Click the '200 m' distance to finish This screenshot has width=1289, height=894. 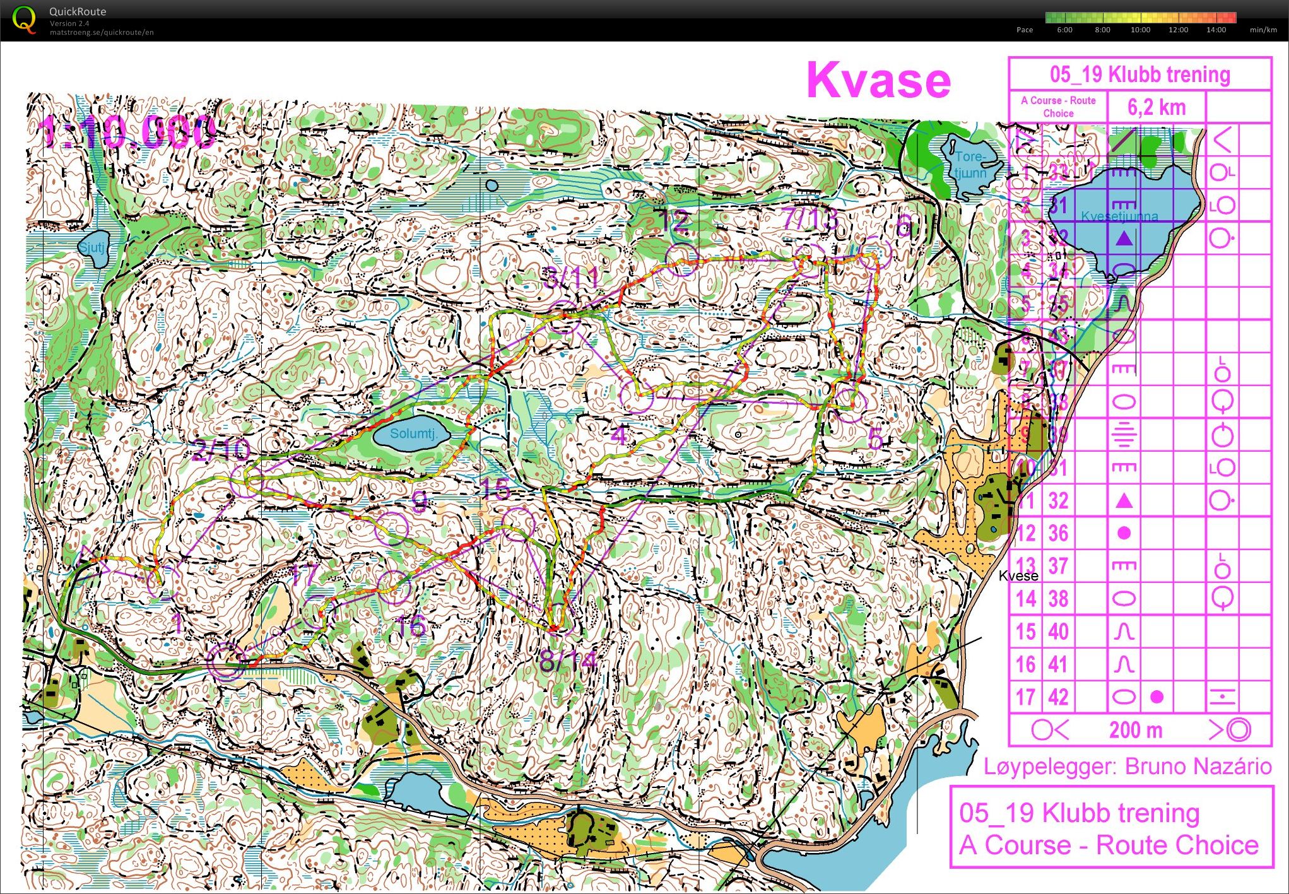[1136, 730]
